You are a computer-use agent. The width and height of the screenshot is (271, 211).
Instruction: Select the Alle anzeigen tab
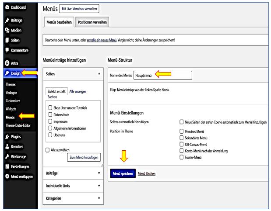pyautogui.click(x=77, y=91)
